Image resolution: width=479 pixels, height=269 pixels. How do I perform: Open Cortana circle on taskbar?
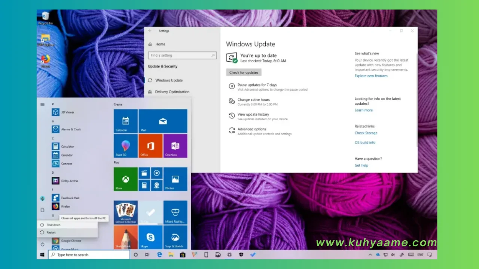pos(135,255)
